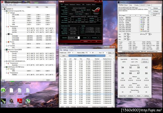Collapse the ASUSTeK Computer INC. node
The width and height of the screenshot is (163, 113).
pos(5,11)
